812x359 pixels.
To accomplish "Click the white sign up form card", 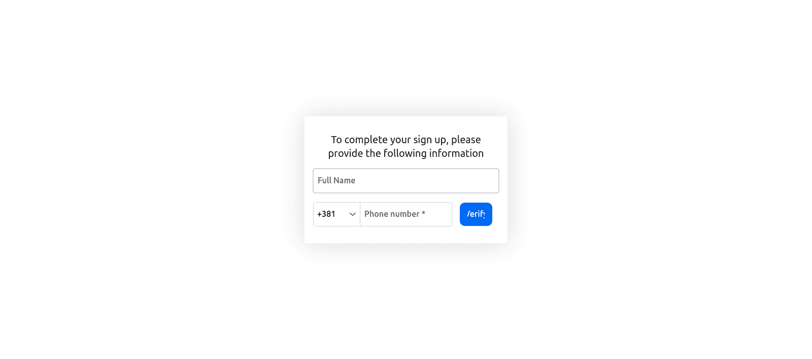I will pos(405,234).
